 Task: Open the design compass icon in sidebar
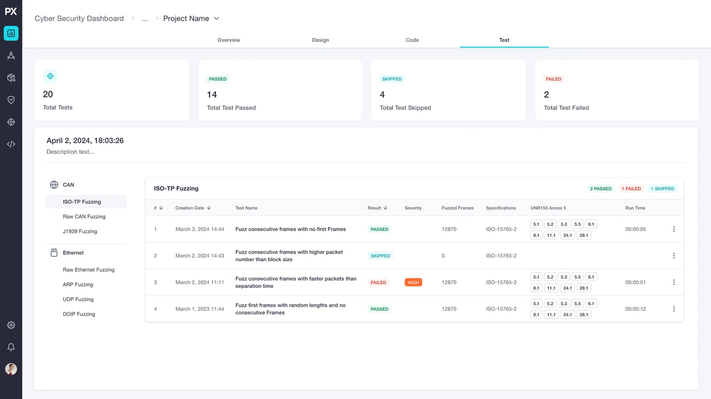(x=11, y=56)
